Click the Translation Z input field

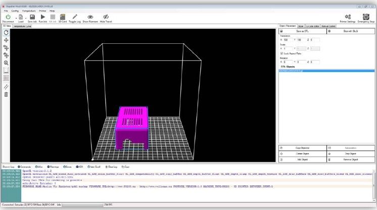[x=315, y=40]
